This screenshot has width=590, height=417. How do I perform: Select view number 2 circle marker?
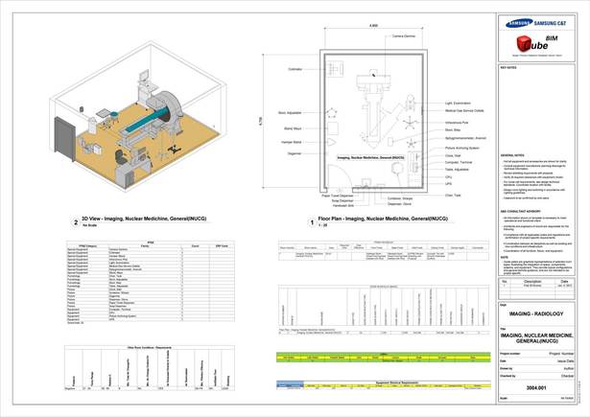[x=76, y=222]
